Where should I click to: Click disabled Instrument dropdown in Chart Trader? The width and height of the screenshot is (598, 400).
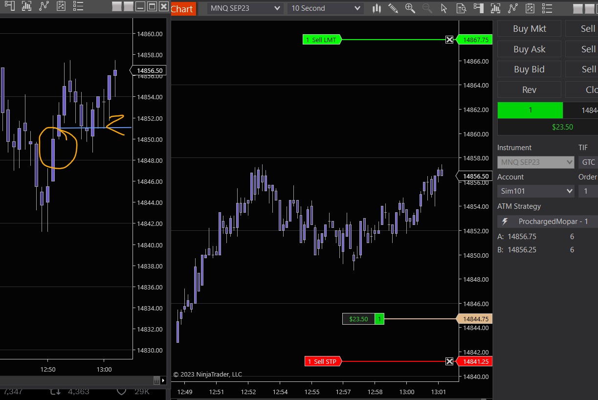pyautogui.click(x=535, y=162)
